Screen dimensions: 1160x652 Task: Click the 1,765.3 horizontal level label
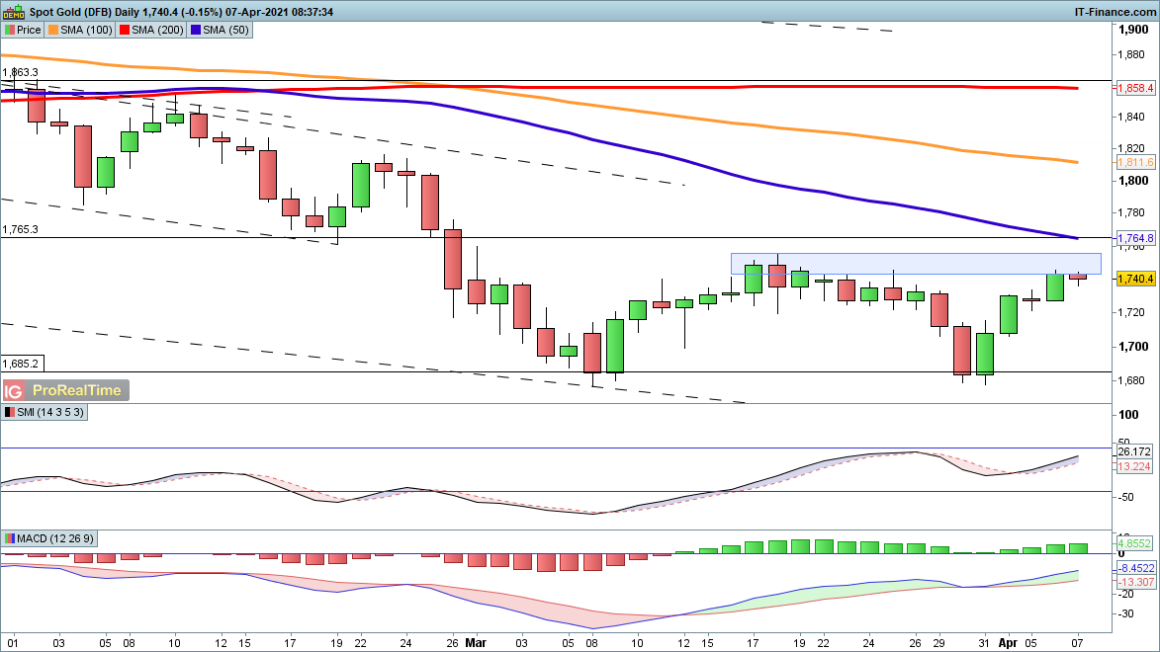(x=20, y=229)
